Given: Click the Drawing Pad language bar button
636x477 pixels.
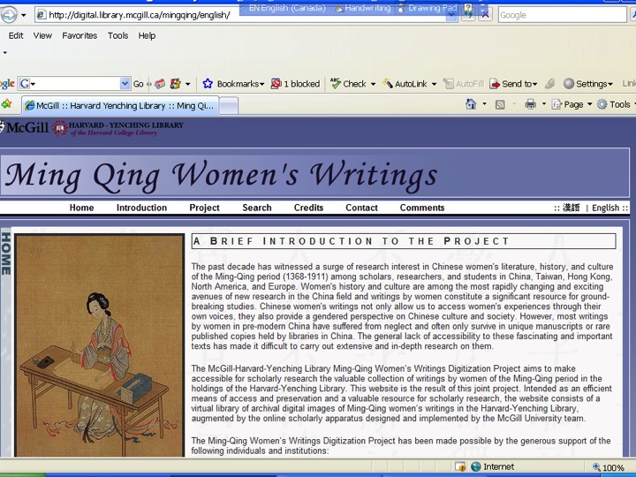Looking at the screenshot, I should coord(428,8).
